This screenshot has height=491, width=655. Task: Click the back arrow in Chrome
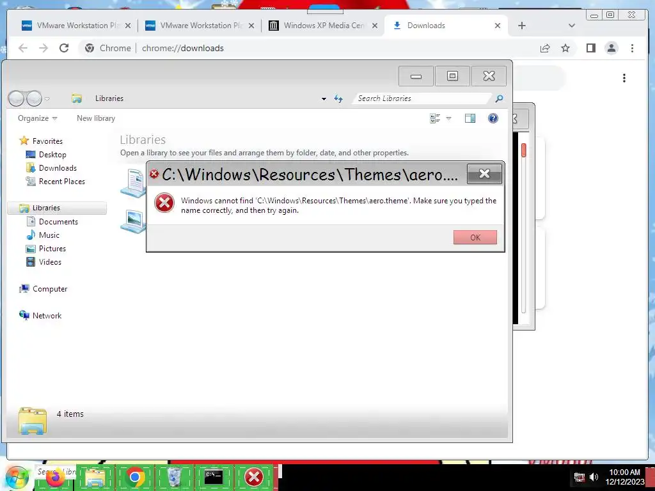pyautogui.click(x=23, y=48)
